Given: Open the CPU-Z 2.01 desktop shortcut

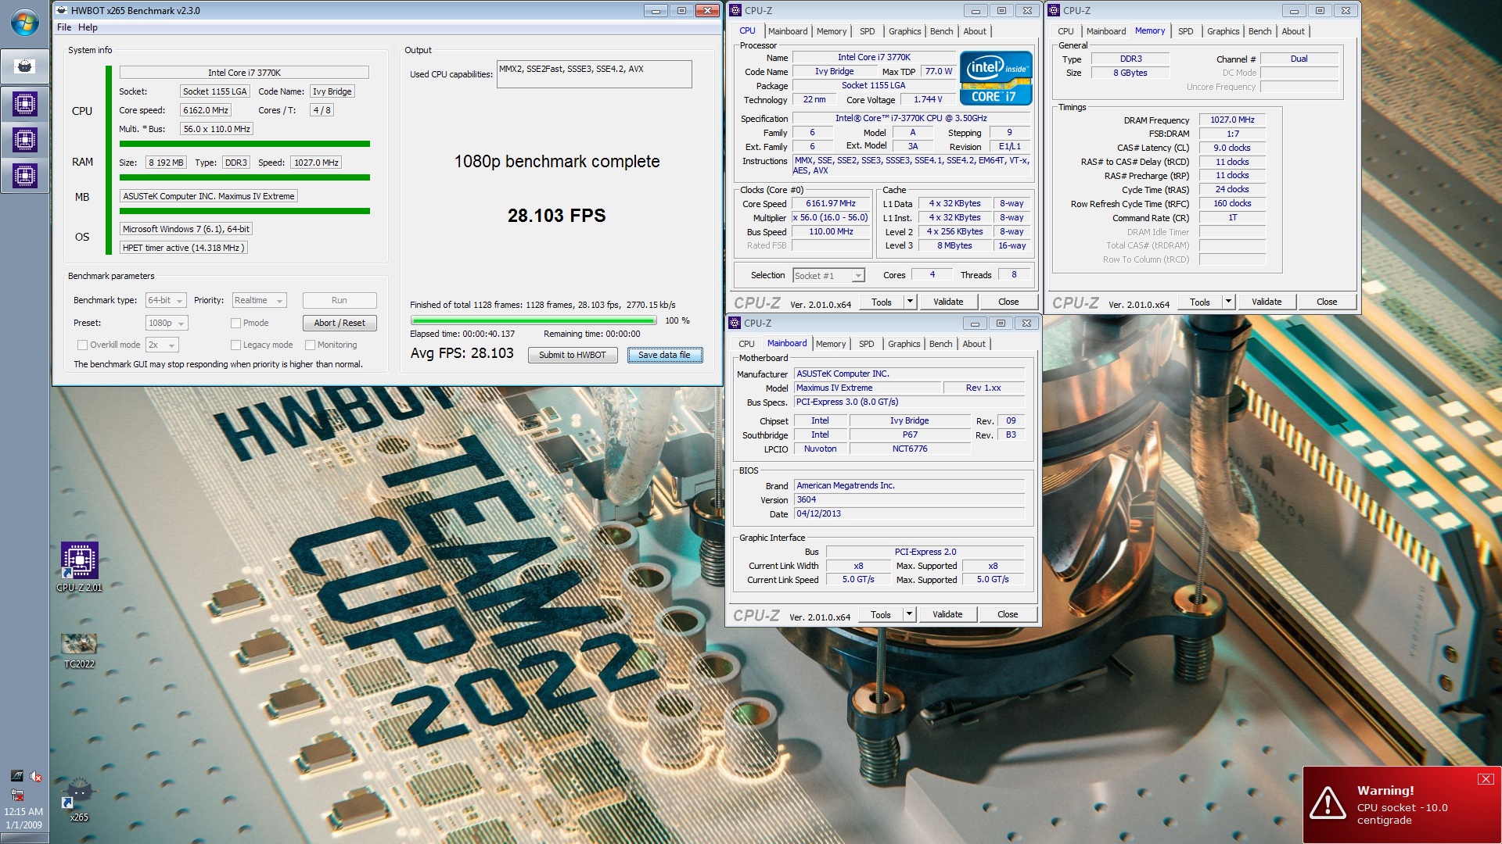Looking at the screenshot, I should click(79, 567).
